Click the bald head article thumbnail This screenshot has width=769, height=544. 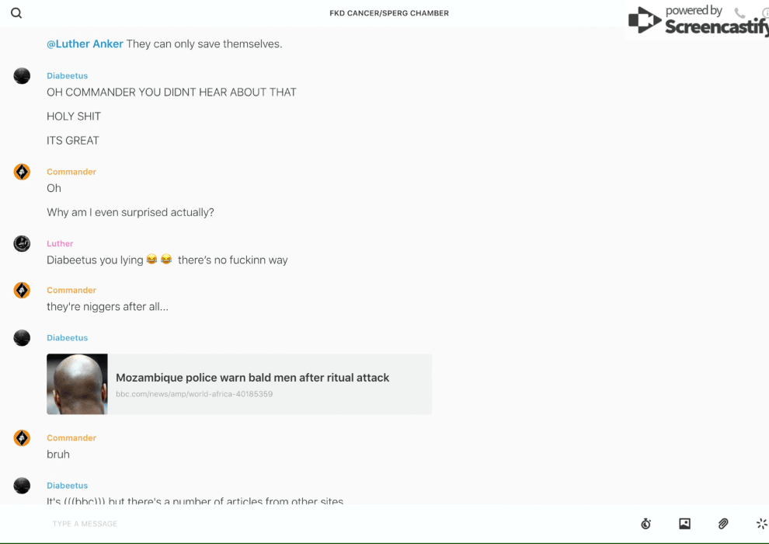[x=77, y=384]
